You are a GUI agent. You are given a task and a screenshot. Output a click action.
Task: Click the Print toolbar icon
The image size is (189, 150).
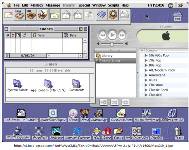point(124,15)
